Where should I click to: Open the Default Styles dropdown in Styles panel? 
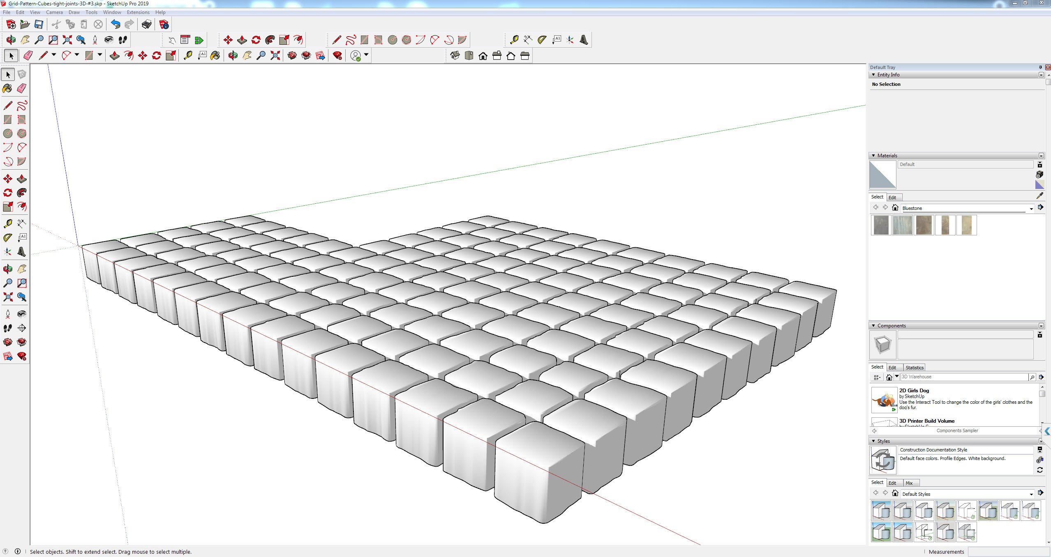click(x=1030, y=494)
